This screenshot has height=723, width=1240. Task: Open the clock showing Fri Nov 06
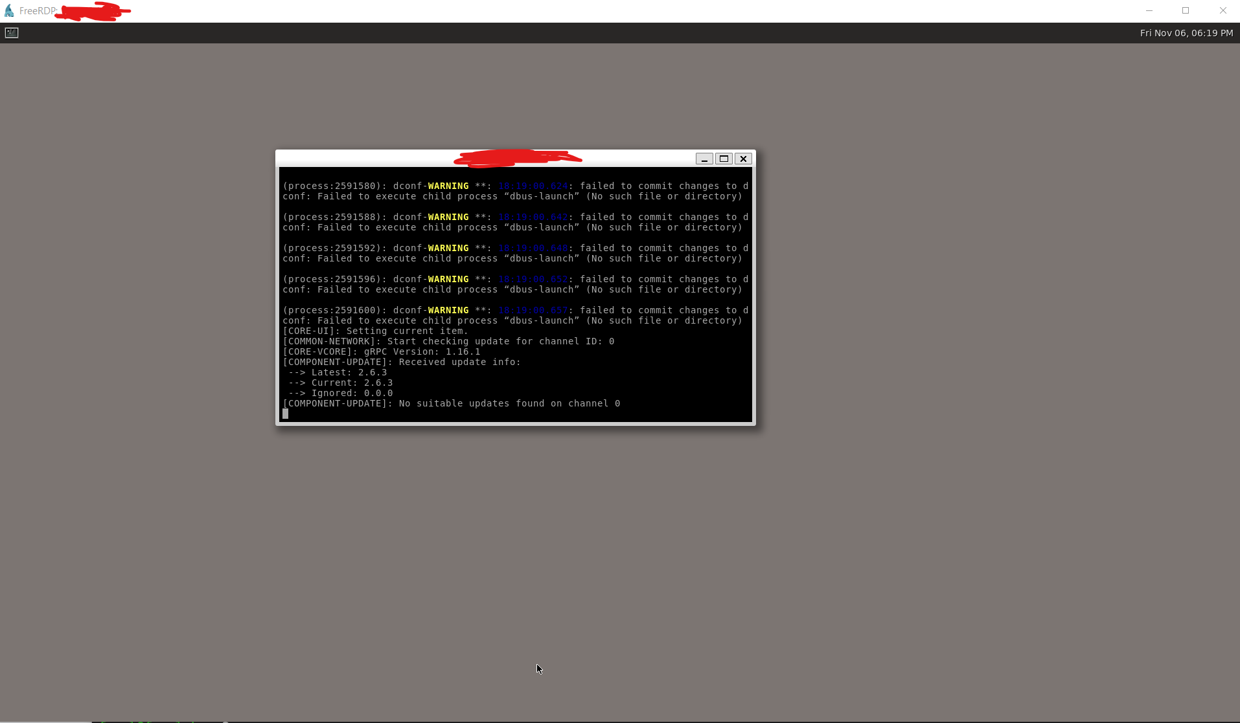[x=1187, y=32]
